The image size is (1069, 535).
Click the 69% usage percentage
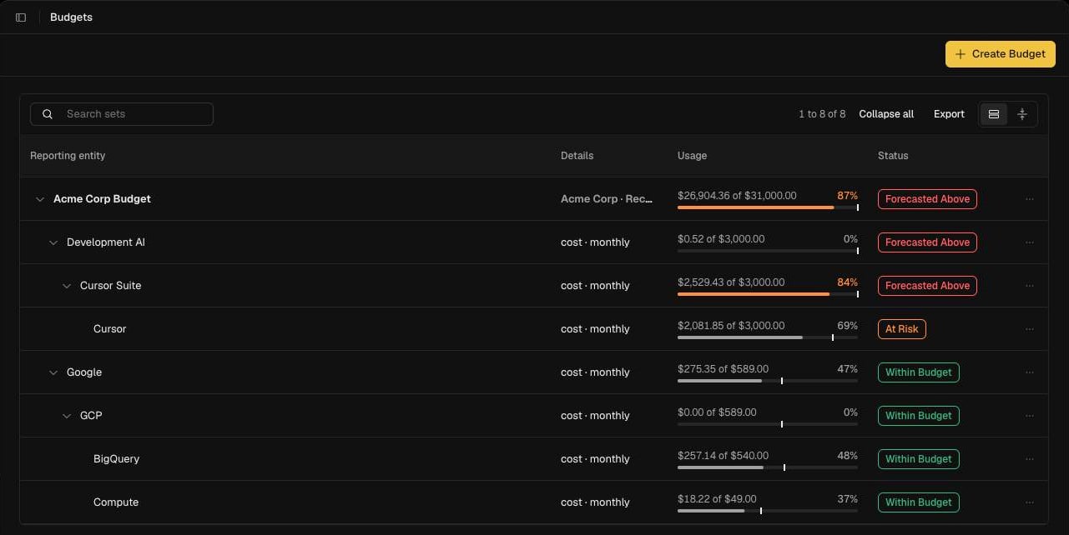pyautogui.click(x=847, y=326)
